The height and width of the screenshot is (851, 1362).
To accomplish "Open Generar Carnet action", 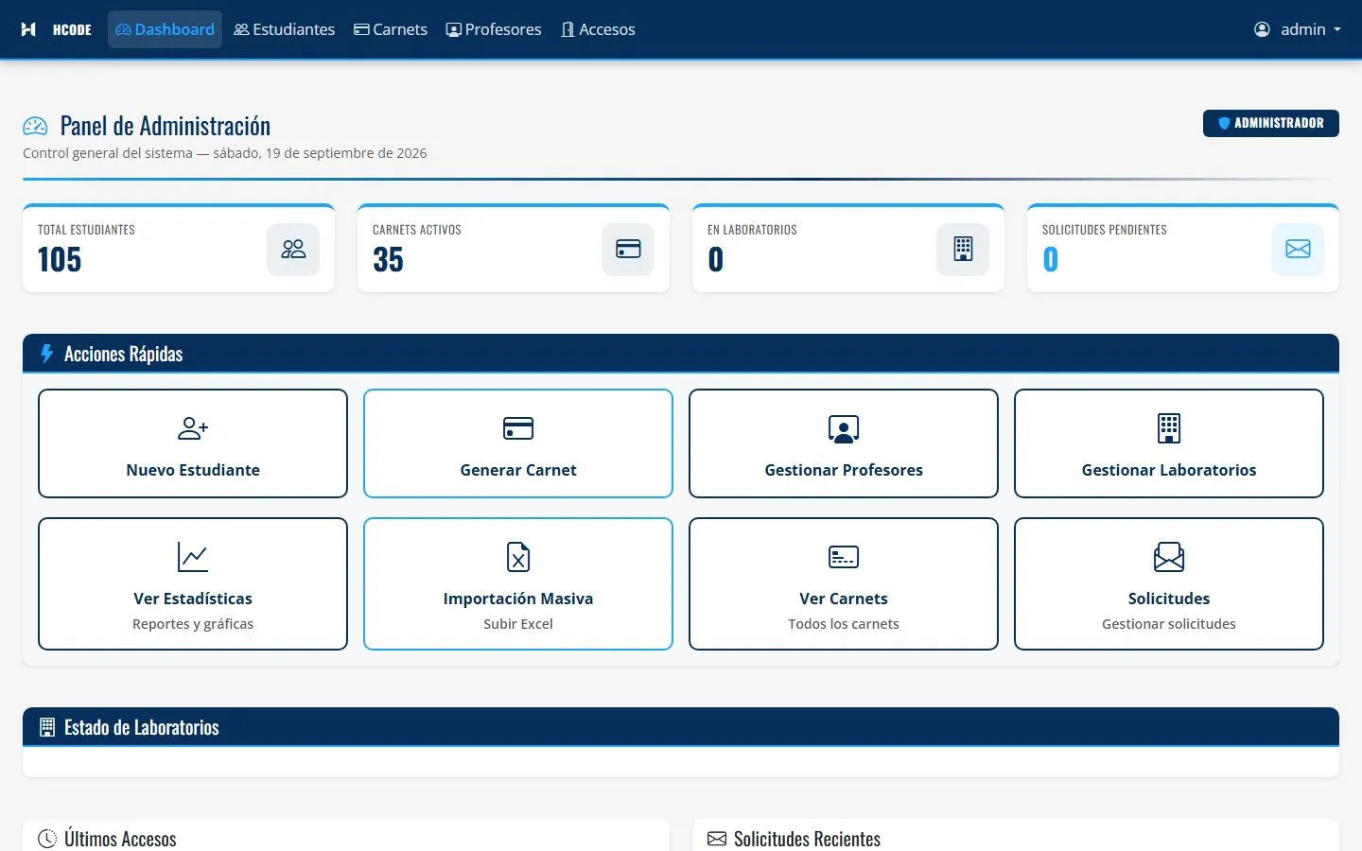I will click(518, 443).
